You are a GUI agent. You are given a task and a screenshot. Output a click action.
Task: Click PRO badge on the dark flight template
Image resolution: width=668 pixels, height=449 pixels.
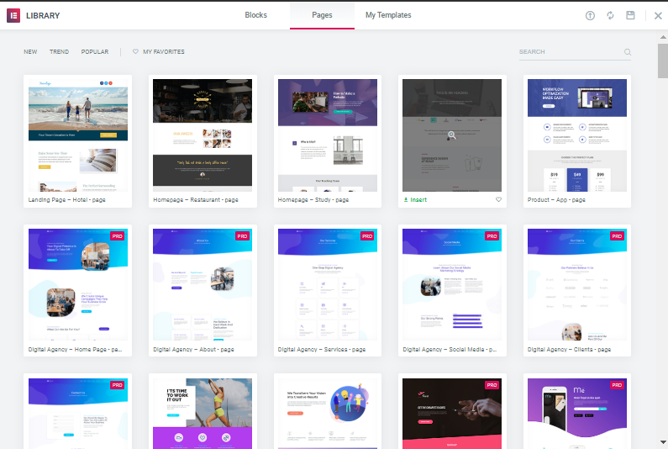tap(492, 385)
